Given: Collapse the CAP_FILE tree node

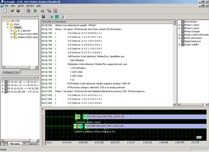Looking at the screenshot, I should click(4, 21).
